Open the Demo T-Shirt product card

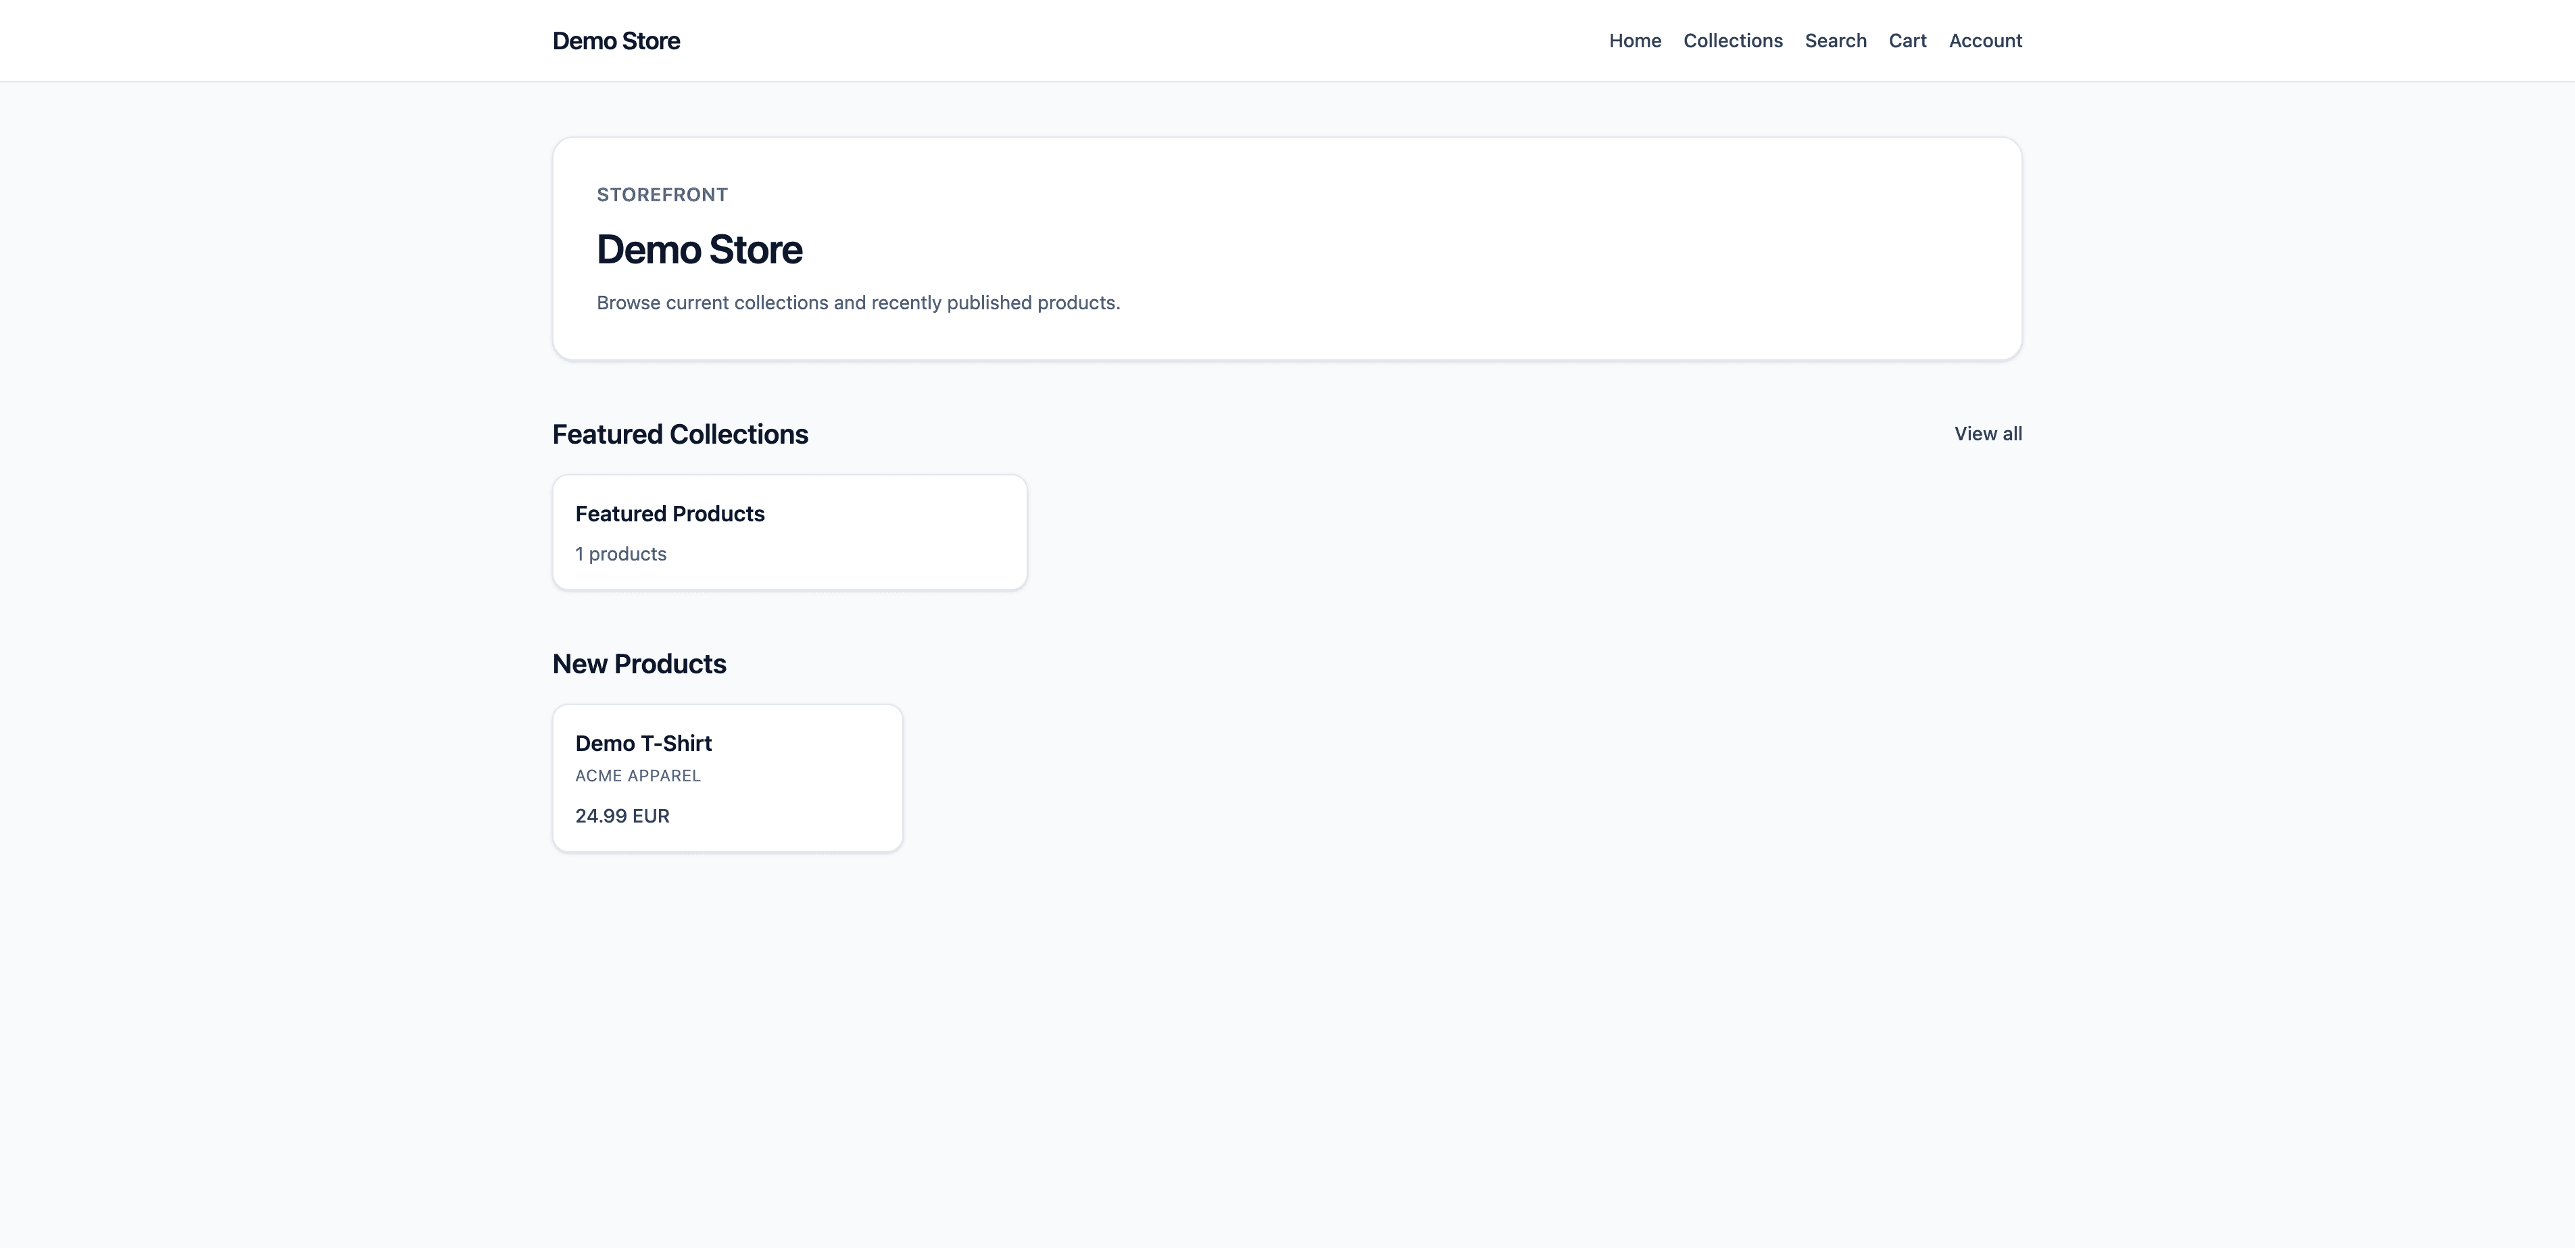[x=727, y=777]
